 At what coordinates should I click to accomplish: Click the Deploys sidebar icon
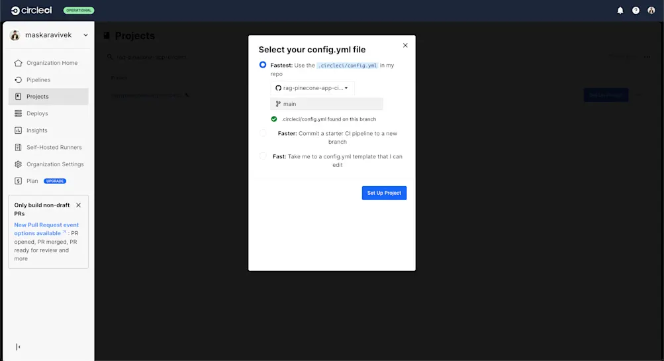click(x=19, y=113)
